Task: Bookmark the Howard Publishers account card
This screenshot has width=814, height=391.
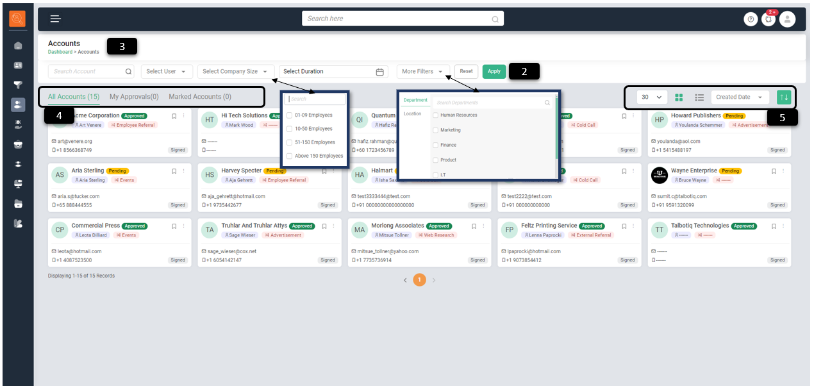Action: (774, 117)
